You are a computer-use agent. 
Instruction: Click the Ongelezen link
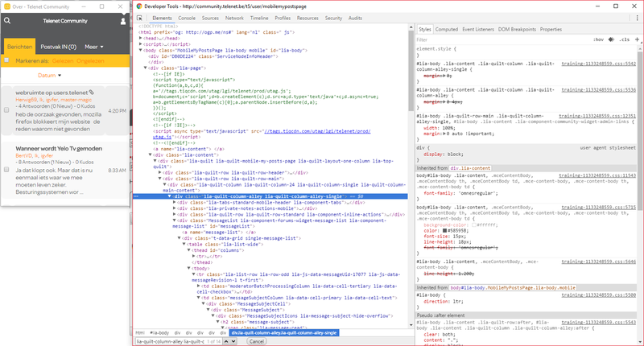point(90,60)
